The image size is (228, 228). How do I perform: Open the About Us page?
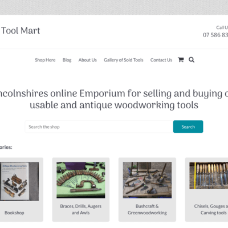pos(88,60)
